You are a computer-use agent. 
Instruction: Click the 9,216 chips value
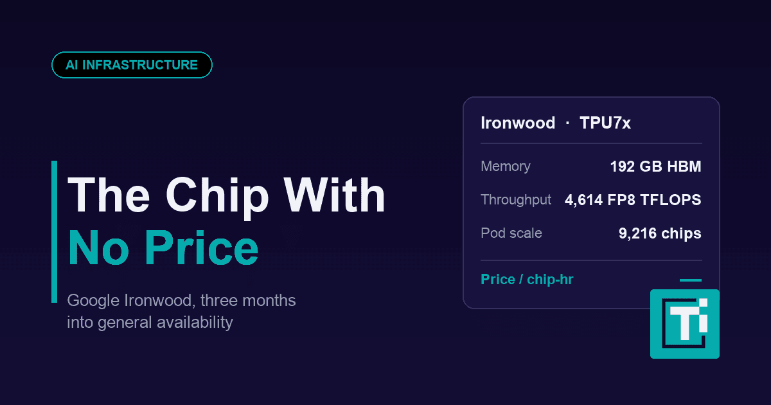660,234
